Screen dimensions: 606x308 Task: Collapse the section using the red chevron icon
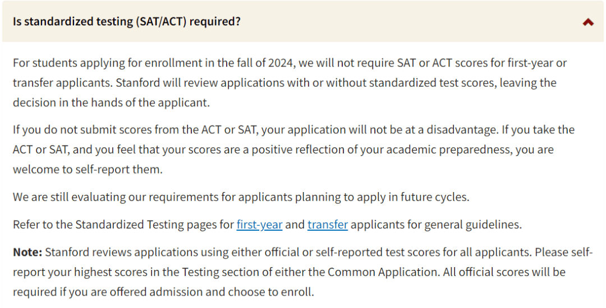588,22
